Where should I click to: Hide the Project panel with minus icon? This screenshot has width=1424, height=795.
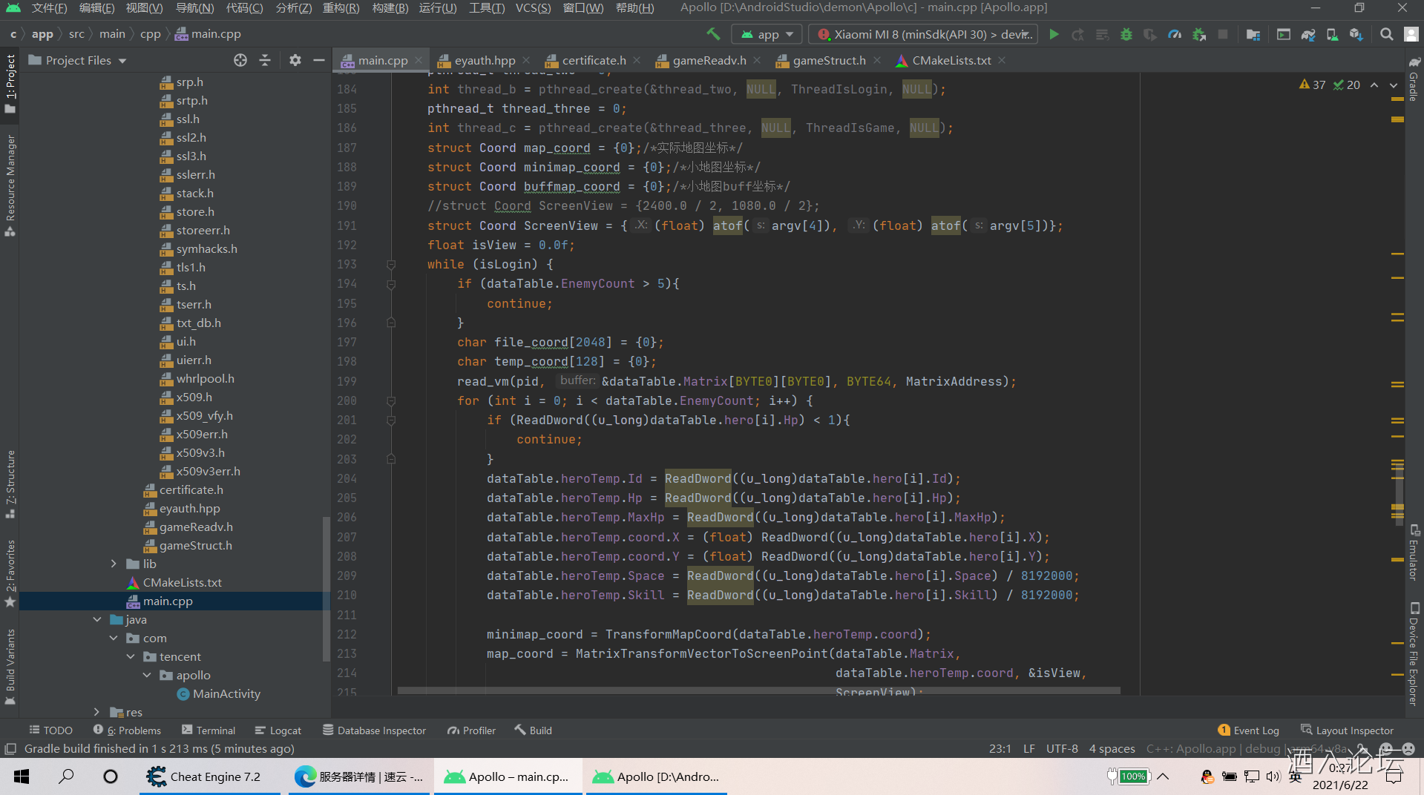pos(319,60)
